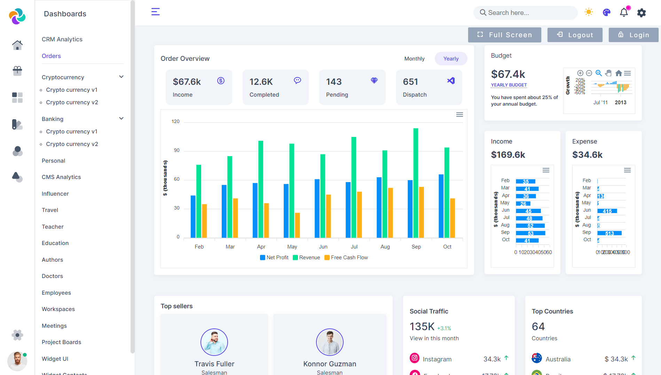Click the YEARLY BUDGET link
This screenshot has width=661, height=375.
pyautogui.click(x=509, y=85)
